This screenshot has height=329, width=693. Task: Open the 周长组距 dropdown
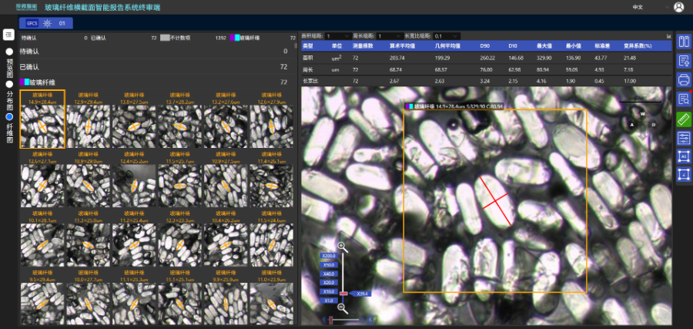pos(388,35)
